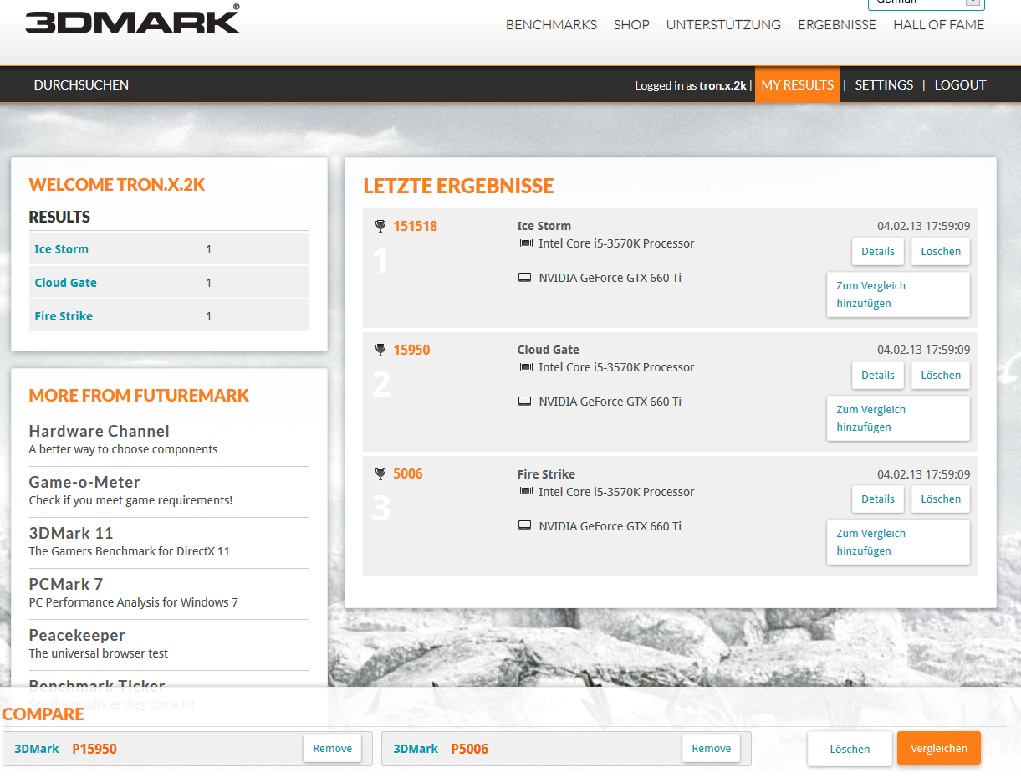Open the 151518 score result

(415, 226)
